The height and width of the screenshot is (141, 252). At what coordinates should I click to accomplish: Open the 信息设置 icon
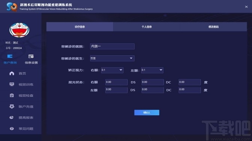click(31, 56)
